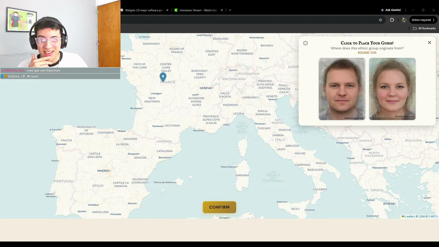
Task: Click the Action required button
Action: coord(423,20)
